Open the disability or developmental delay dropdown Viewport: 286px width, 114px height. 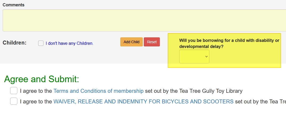(194, 56)
